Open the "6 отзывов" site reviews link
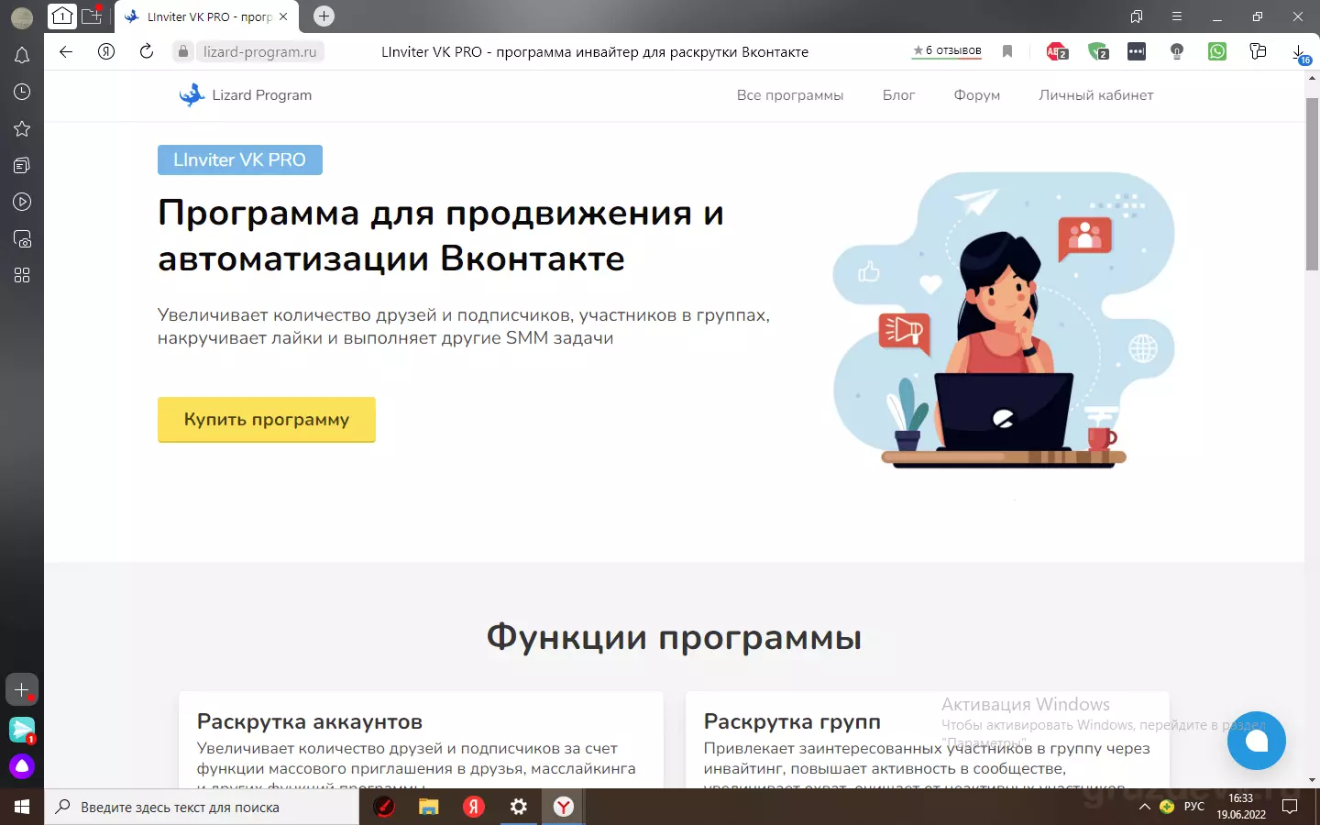1320x825 pixels. click(947, 51)
